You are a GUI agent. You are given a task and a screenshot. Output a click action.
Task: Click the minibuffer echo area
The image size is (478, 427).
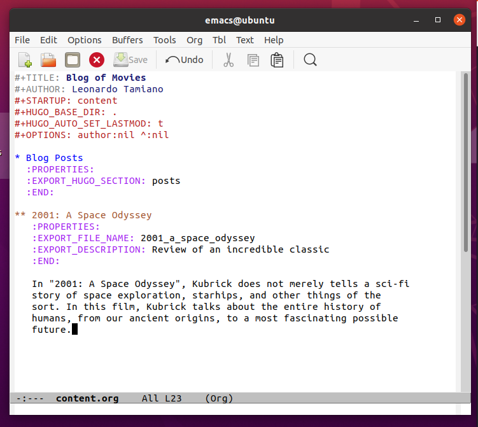(235, 409)
